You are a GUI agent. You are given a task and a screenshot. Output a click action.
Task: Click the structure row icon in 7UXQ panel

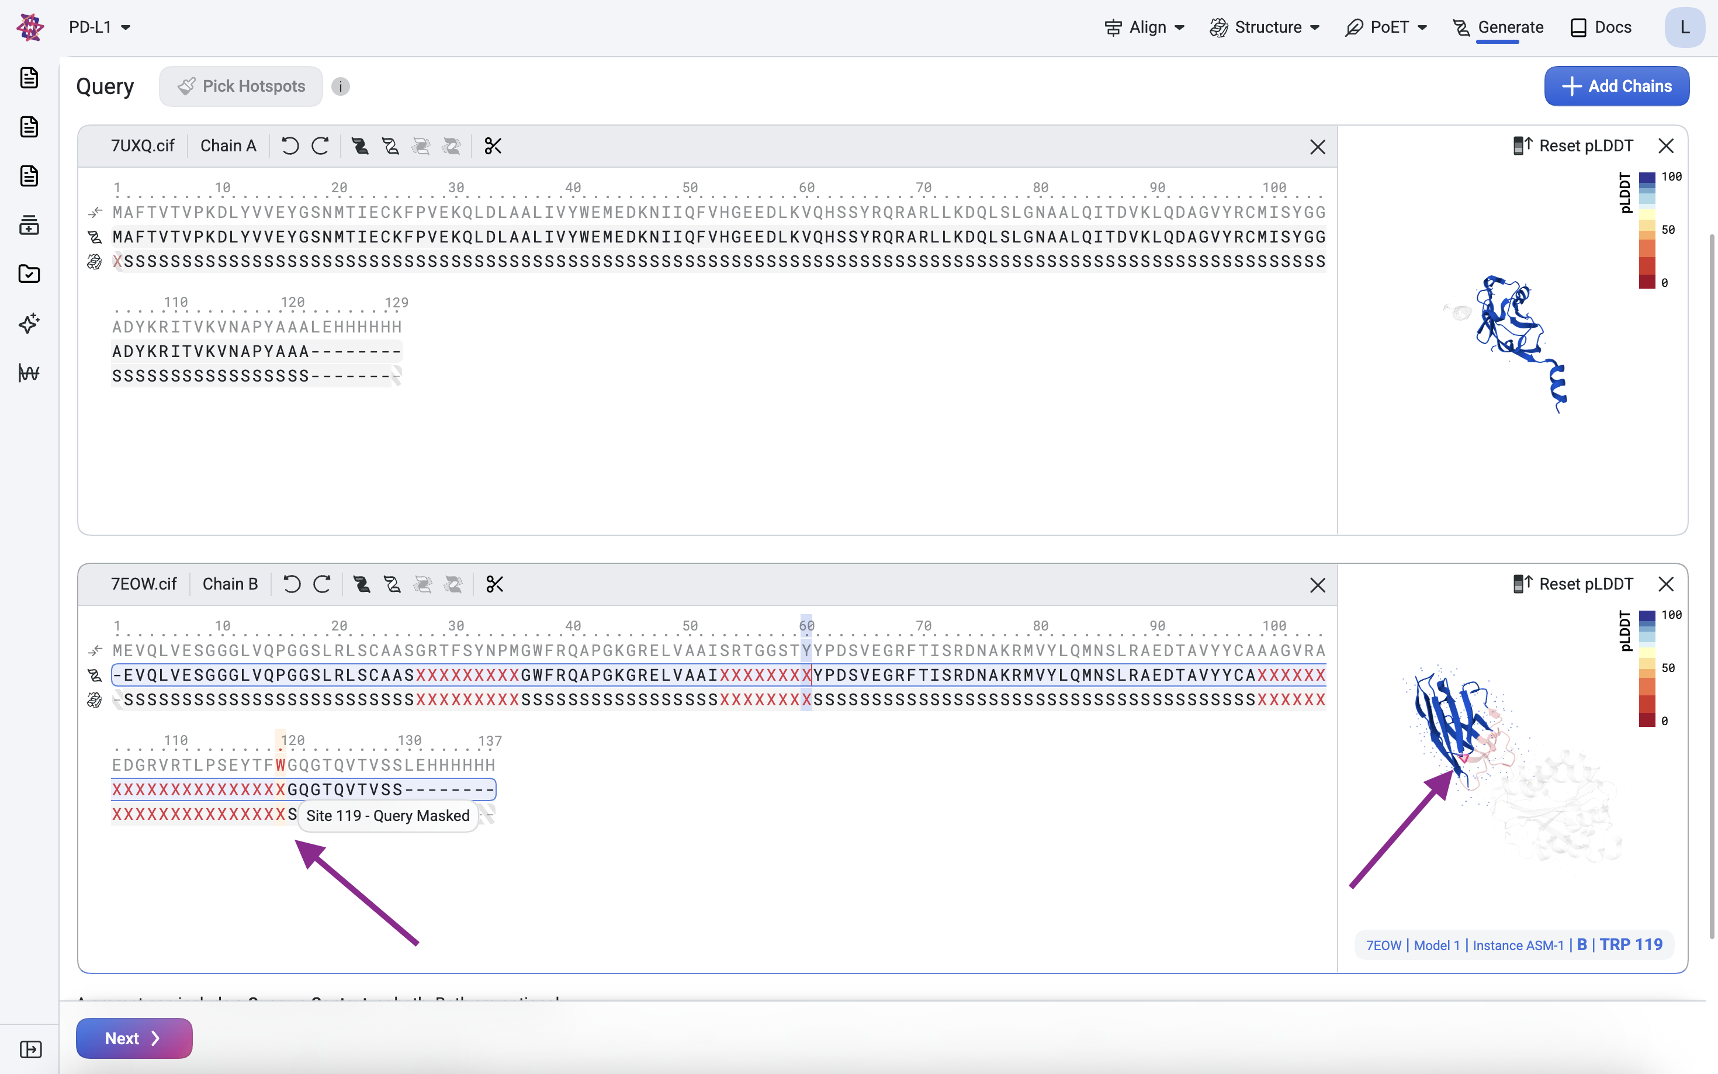(95, 262)
